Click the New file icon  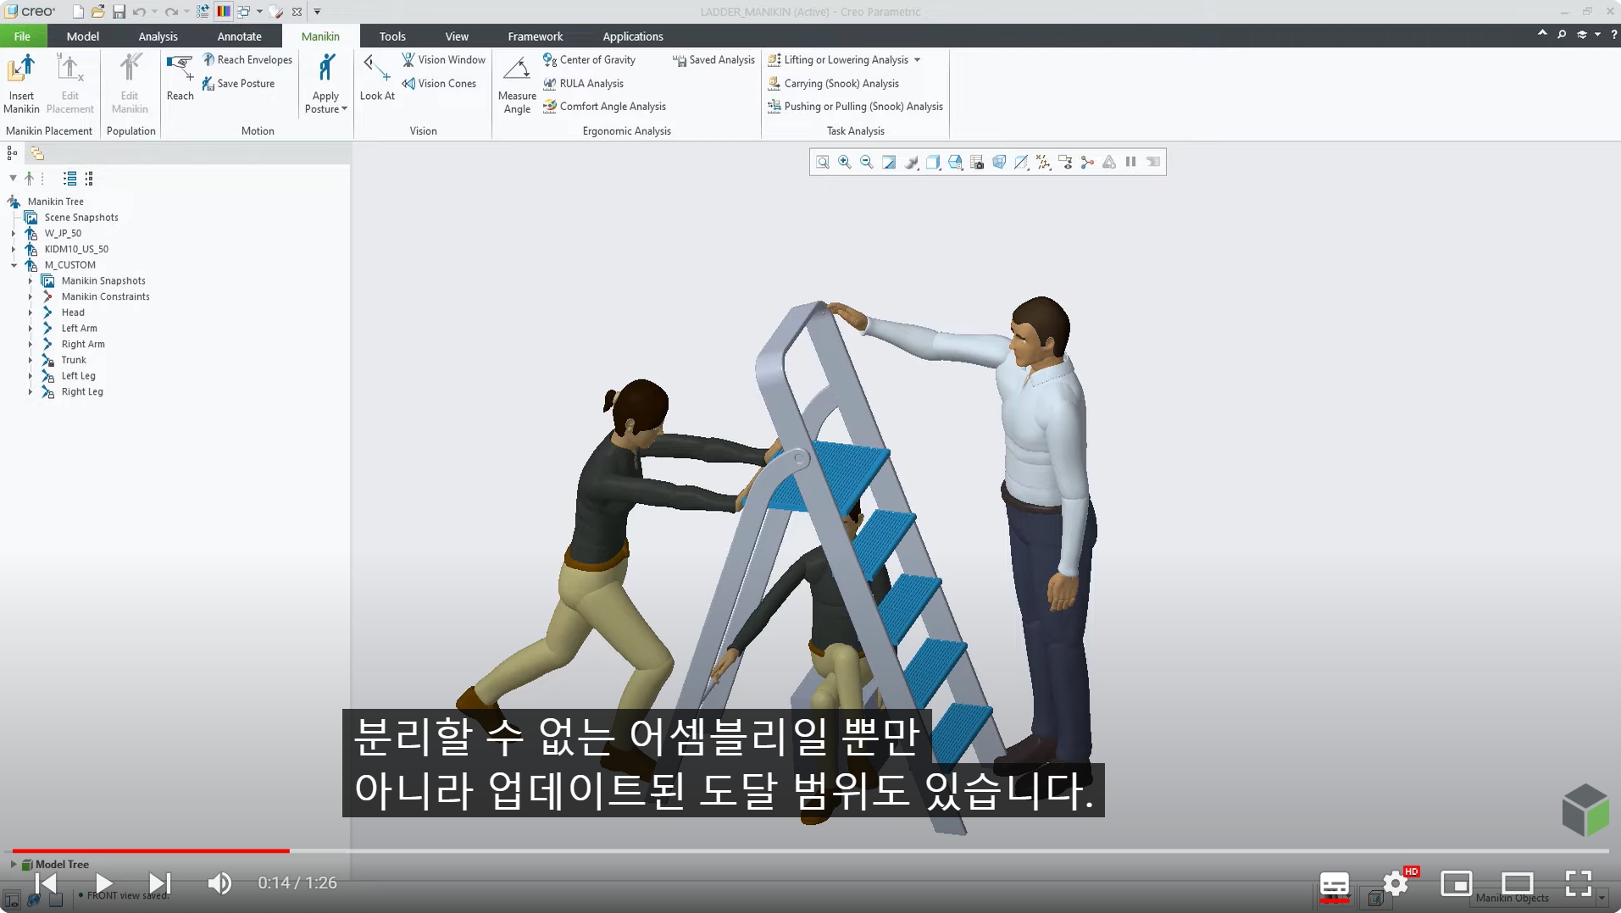pos(78,12)
